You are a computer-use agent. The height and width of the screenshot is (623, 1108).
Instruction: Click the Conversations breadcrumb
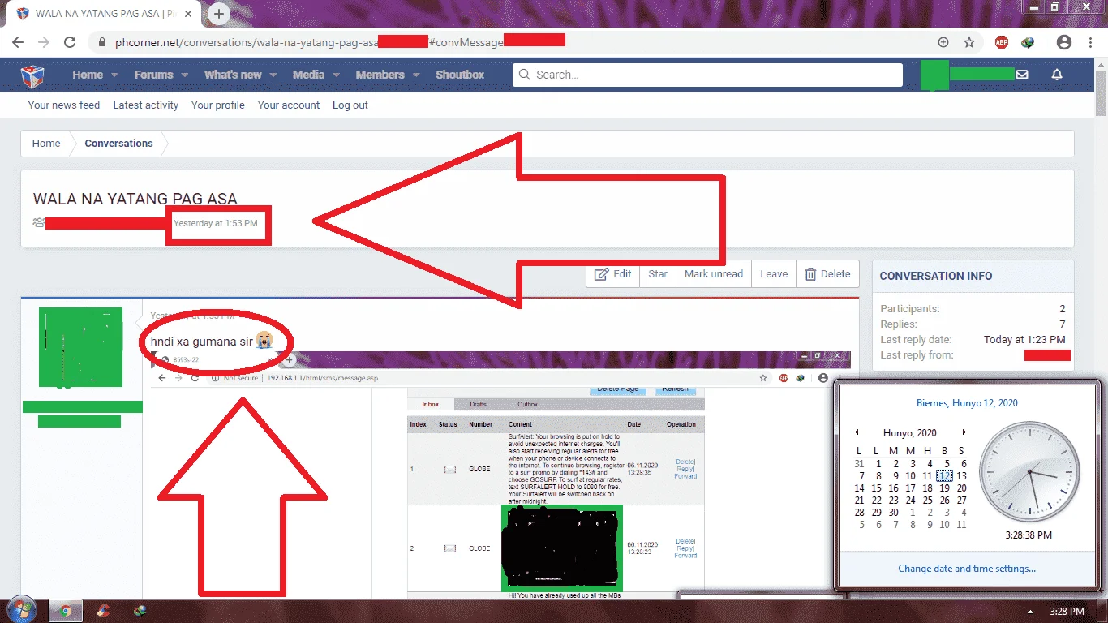tap(118, 144)
